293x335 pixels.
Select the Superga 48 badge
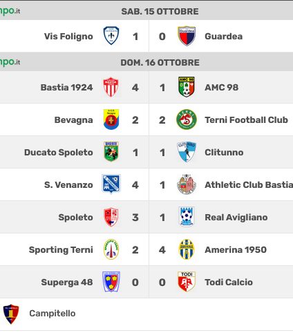tap(111, 282)
